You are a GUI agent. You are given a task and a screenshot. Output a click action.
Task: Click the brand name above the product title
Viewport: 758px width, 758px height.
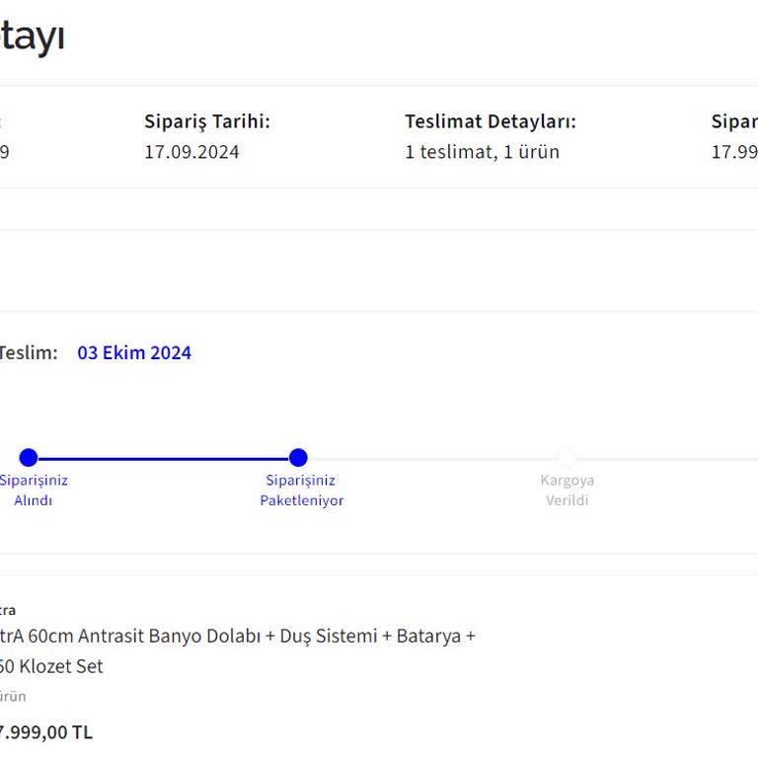point(8,610)
